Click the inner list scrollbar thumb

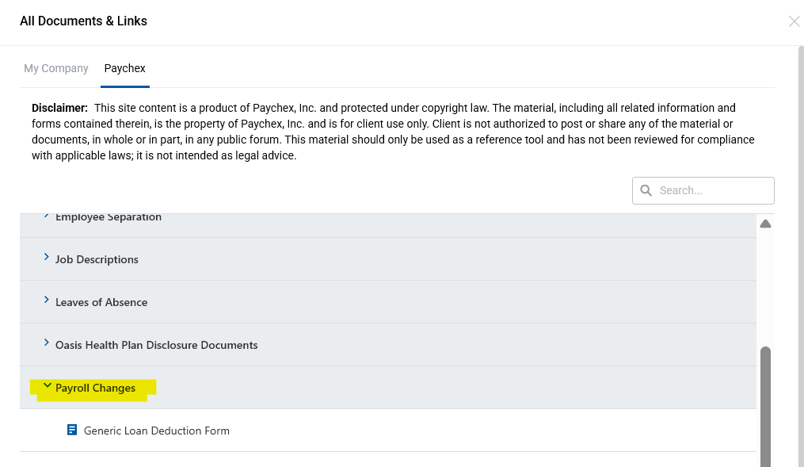click(765, 407)
